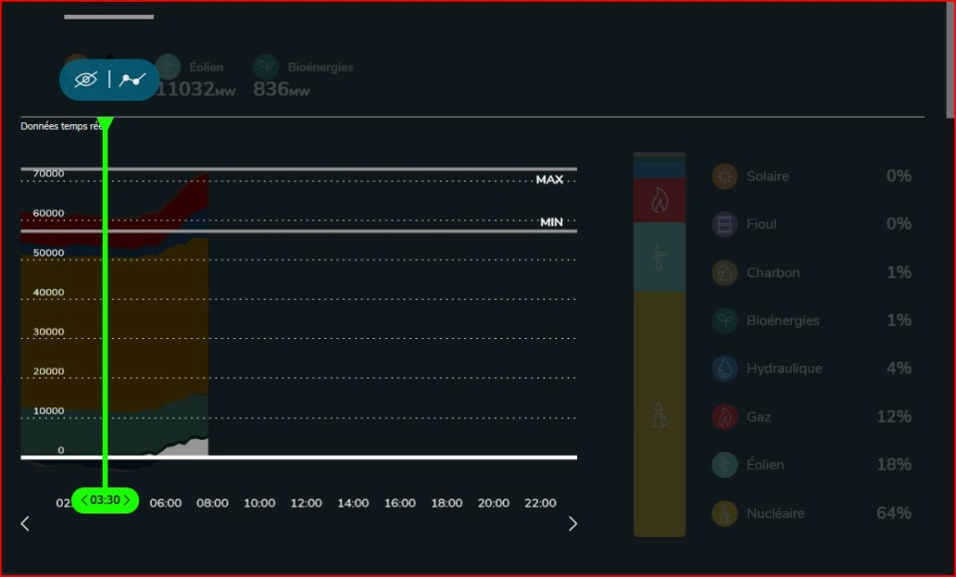Select the 08:00 time label
This screenshot has width=956, height=577.
pos(212,503)
